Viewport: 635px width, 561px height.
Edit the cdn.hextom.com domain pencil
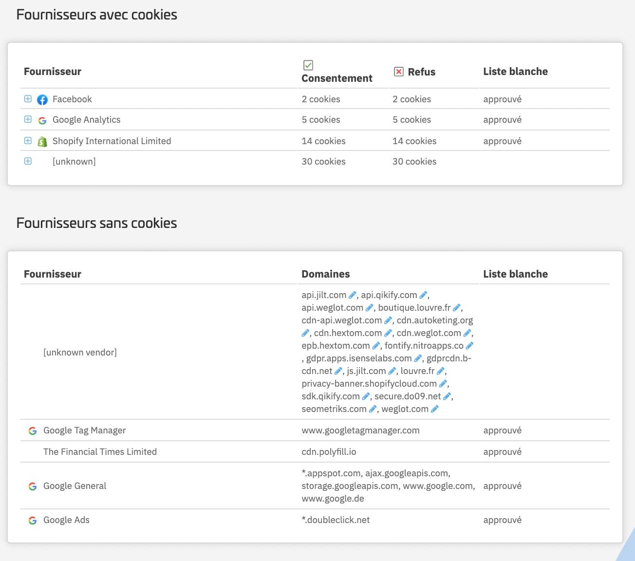point(388,333)
